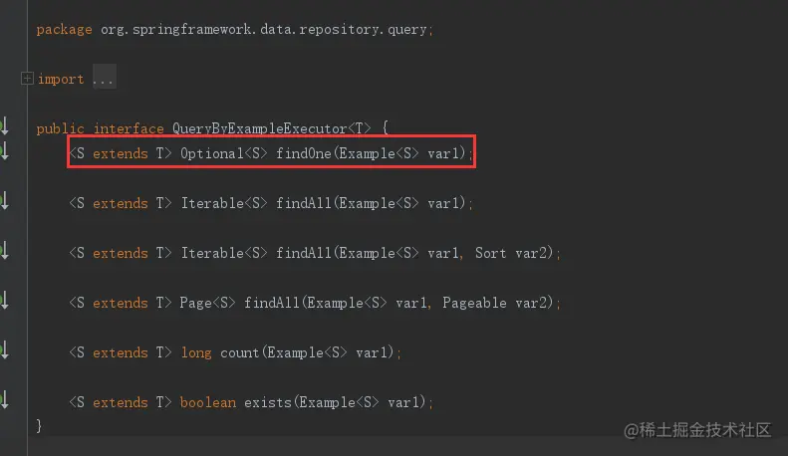The image size is (788, 456).
Task: Click the 'Pageable' parameter type
Action: click(474, 303)
